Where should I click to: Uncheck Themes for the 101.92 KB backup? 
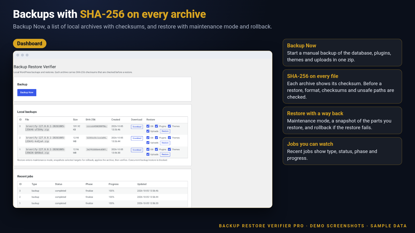(169, 126)
